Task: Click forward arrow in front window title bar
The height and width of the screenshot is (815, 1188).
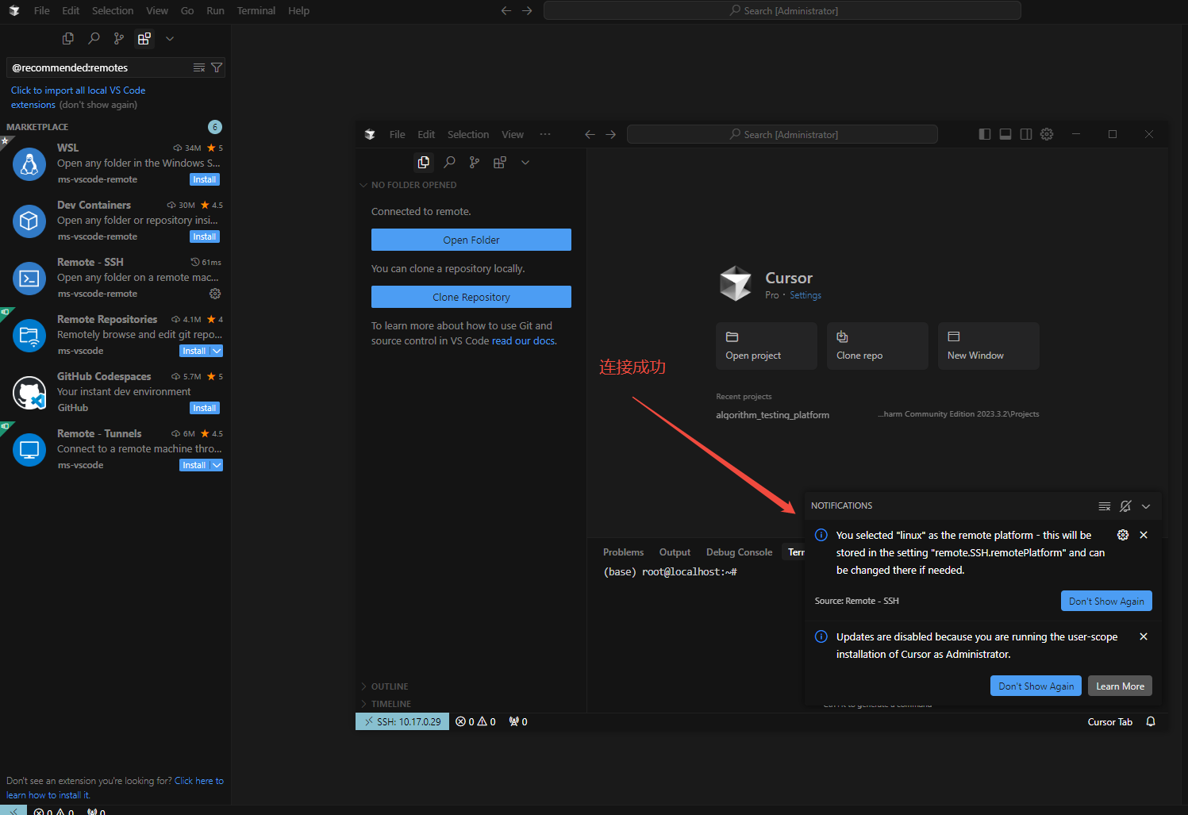Action: [x=610, y=134]
